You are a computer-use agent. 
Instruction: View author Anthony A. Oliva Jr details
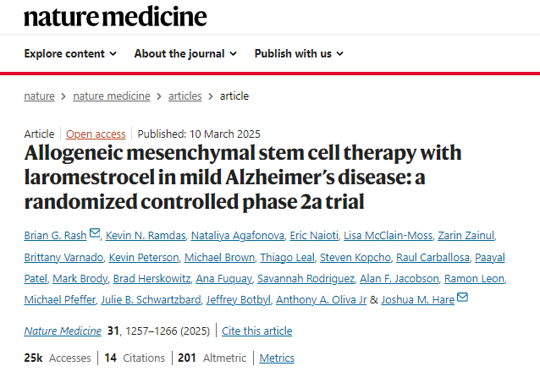[x=324, y=298]
